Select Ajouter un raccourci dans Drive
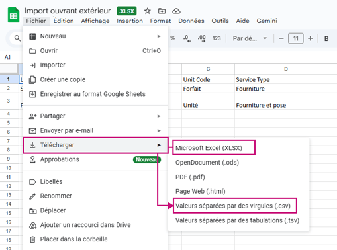The height and width of the screenshot is (250, 337). coord(95,225)
